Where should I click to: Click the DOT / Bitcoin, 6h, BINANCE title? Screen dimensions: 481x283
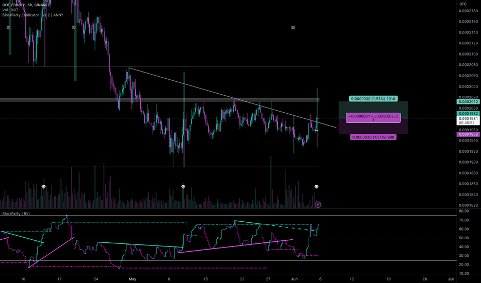(26, 5)
